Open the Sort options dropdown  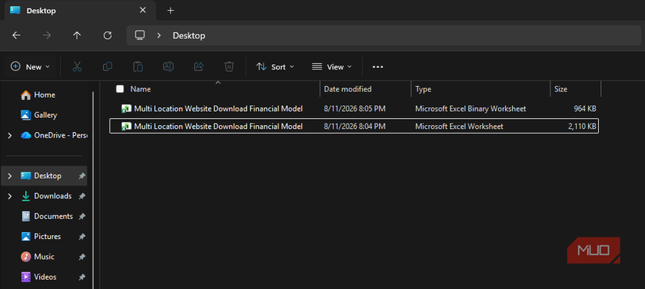click(274, 66)
